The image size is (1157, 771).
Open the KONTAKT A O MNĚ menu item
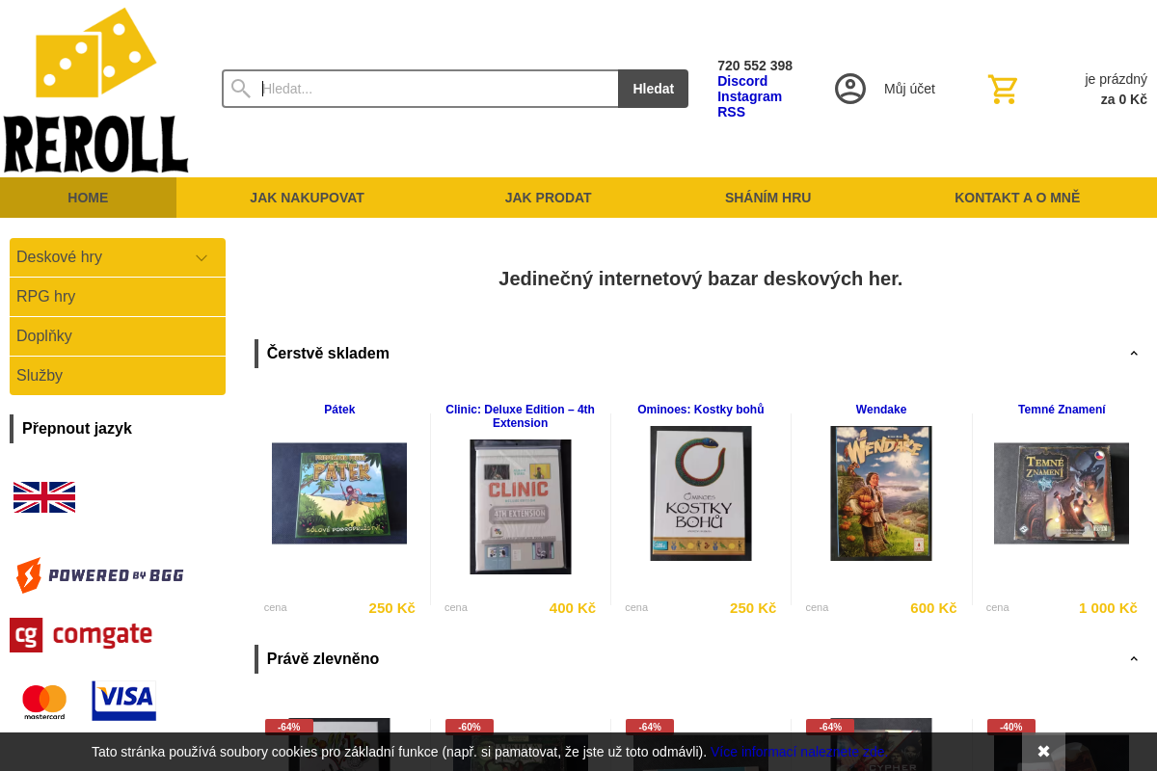(1017, 198)
